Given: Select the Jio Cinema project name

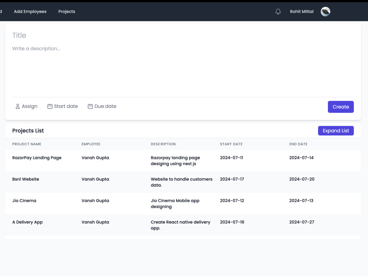Looking at the screenshot, I should tap(24, 201).
